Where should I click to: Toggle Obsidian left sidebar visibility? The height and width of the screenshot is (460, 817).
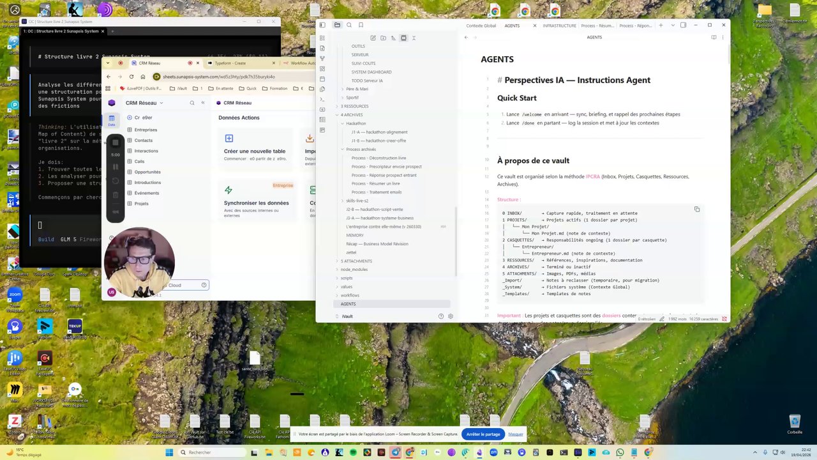click(322, 25)
